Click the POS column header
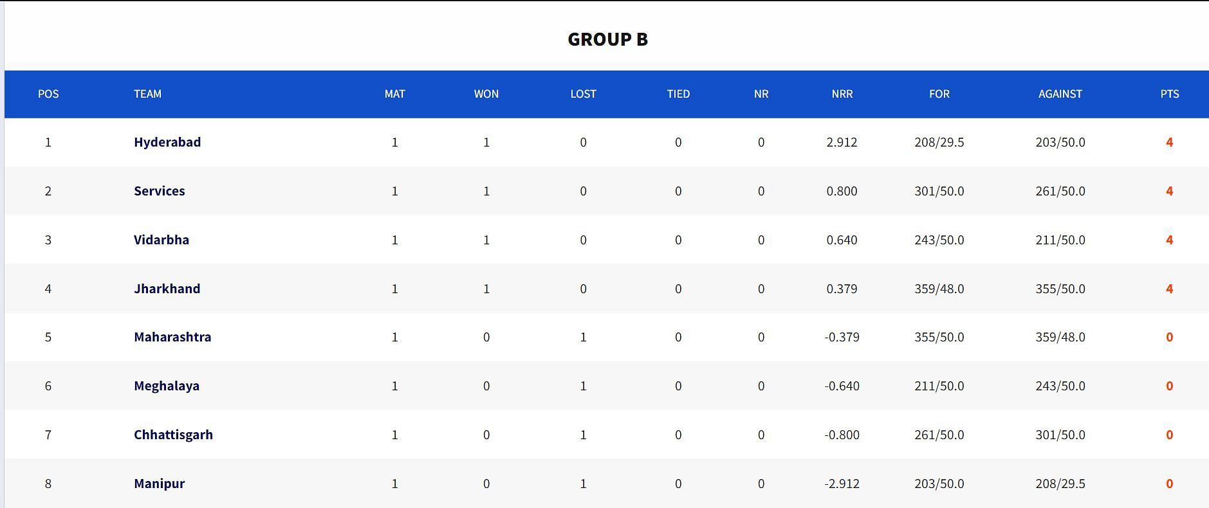This screenshot has height=508, width=1209. (48, 94)
